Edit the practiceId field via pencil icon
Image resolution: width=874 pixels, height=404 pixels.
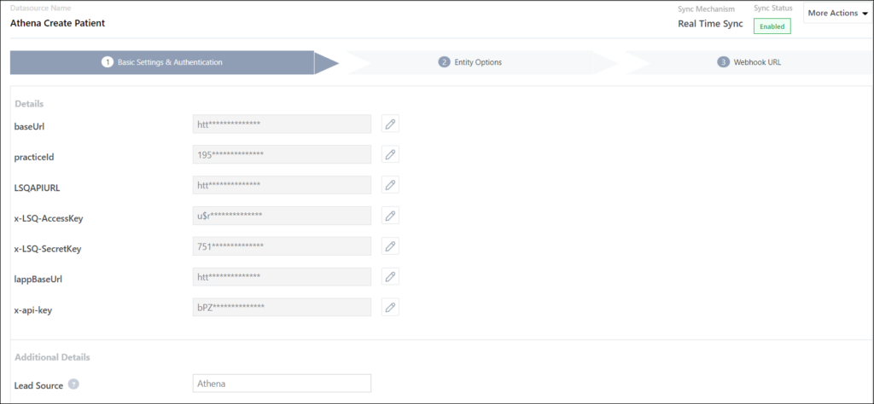click(390, 154)
